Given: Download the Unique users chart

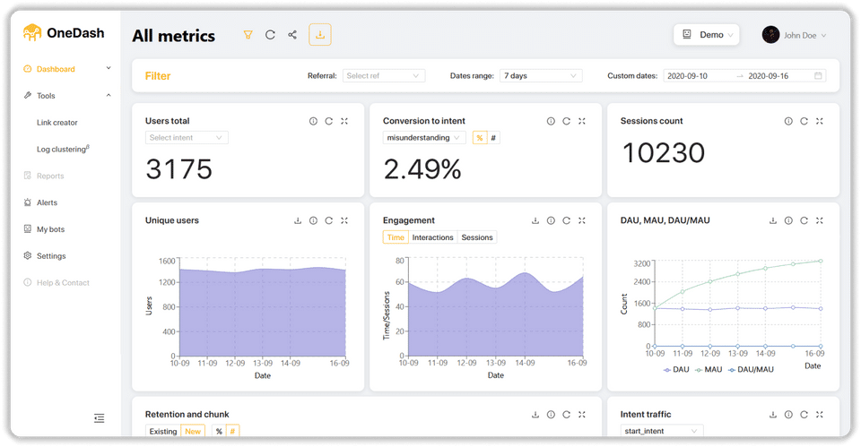Looking at the screenshot, I should pyautogui.click(x=298, y=220).
